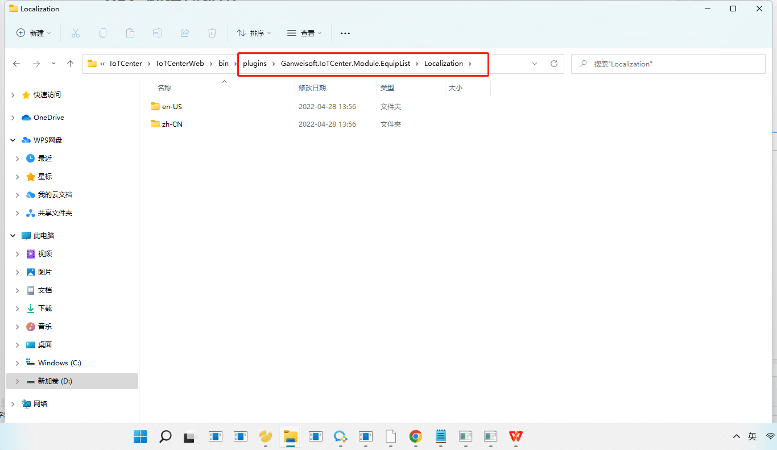777x450 pixels.
Task: Go up one folder level arrow
Action: [x=71, y=64]
